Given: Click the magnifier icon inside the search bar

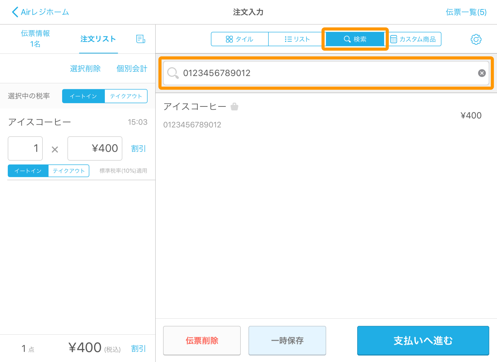Looking at the screenshot, I should click(x=173, y=73).
